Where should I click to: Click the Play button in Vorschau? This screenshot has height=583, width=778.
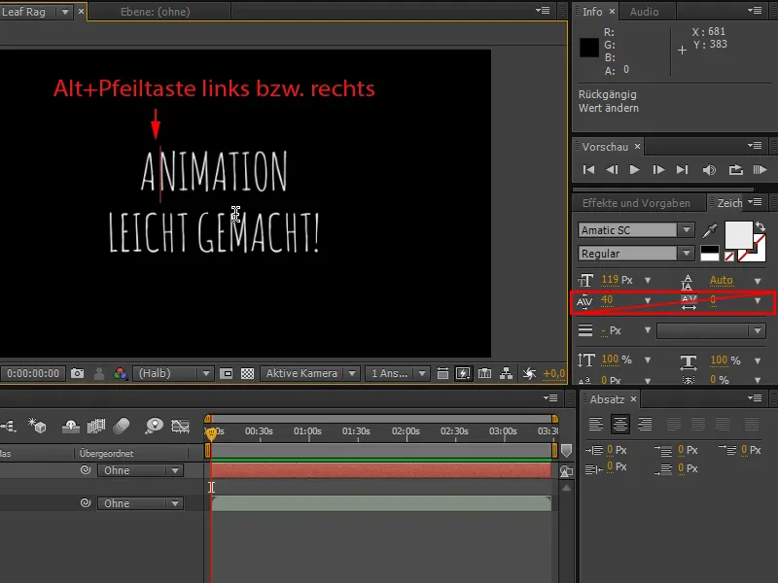[x=635, y=169]
